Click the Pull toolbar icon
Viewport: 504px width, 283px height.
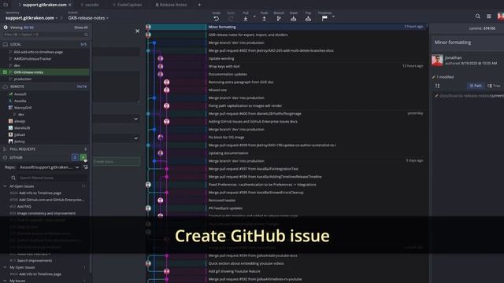click(246, 19)
